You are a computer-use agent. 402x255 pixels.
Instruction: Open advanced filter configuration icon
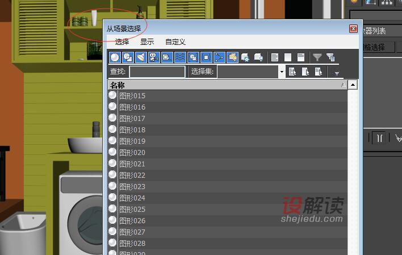click(x=330, y=57)
